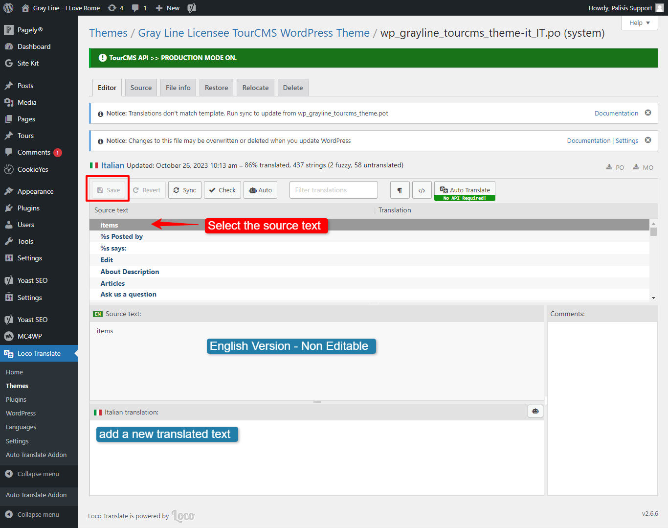This screenshot has height=529, width=668.
Task: Click suggest translation robot icon
Action: (535, 411)
